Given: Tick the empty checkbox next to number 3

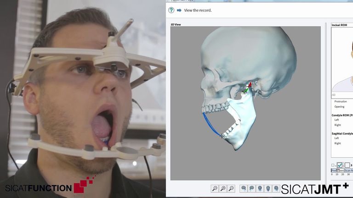Looking at the screenshot, I should coord(347,165).
